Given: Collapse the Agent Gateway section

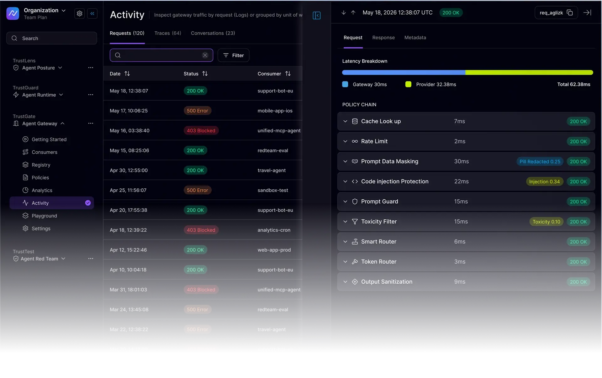Looking at the screenshot, I should (62, 123).
